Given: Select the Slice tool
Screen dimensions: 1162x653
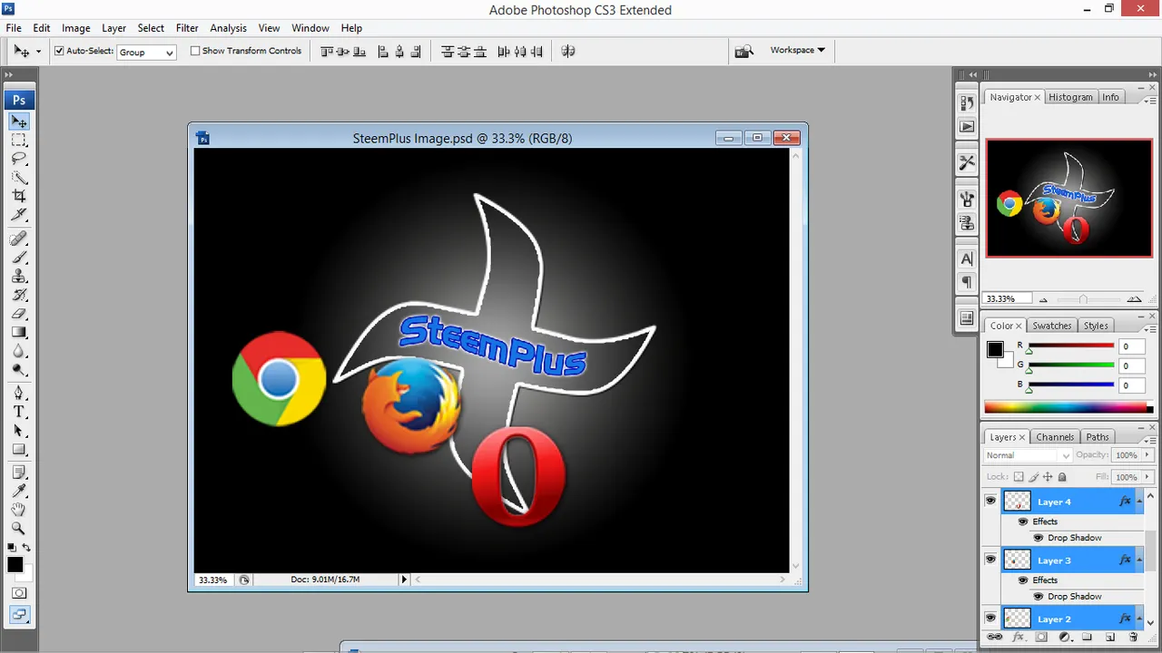Looking at the screenshot, I should coord(19,215).
